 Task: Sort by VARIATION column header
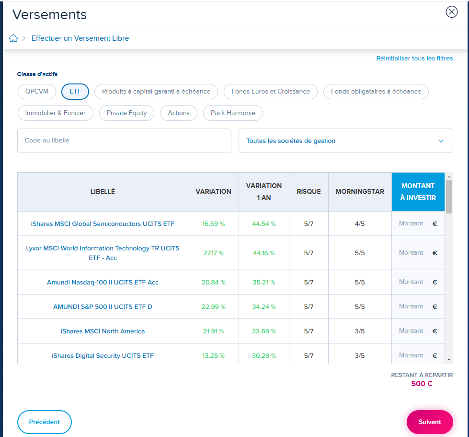[213, 192]
